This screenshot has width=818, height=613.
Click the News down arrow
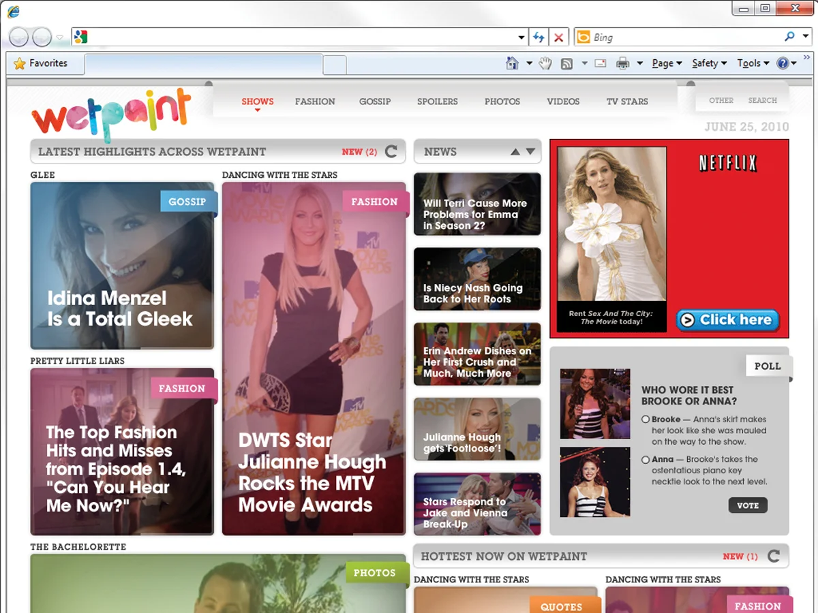click(x=530, y=152)
